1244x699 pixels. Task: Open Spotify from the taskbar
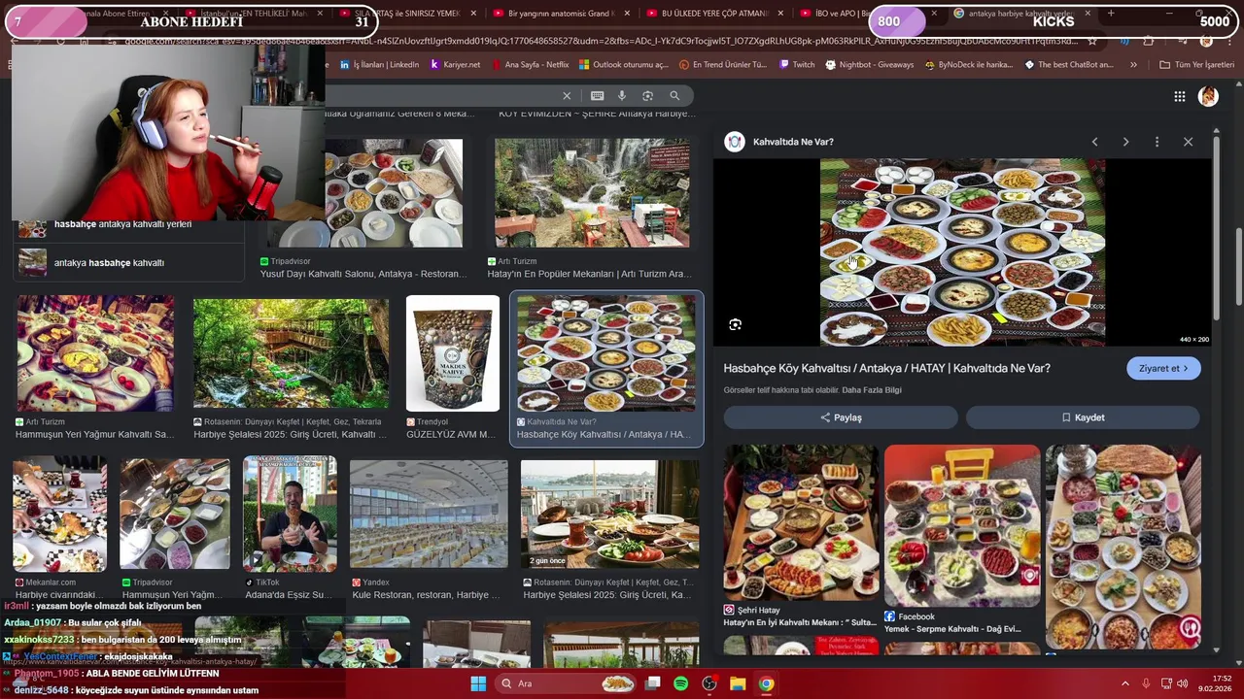681,683
